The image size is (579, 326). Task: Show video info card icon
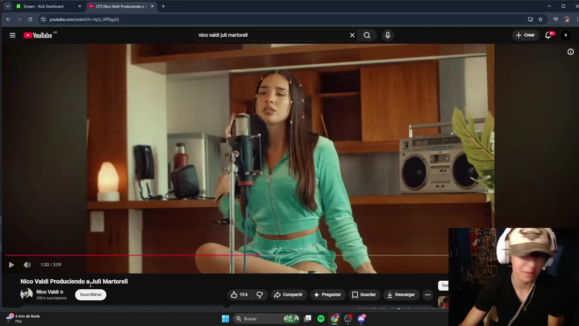click(570, 52)
